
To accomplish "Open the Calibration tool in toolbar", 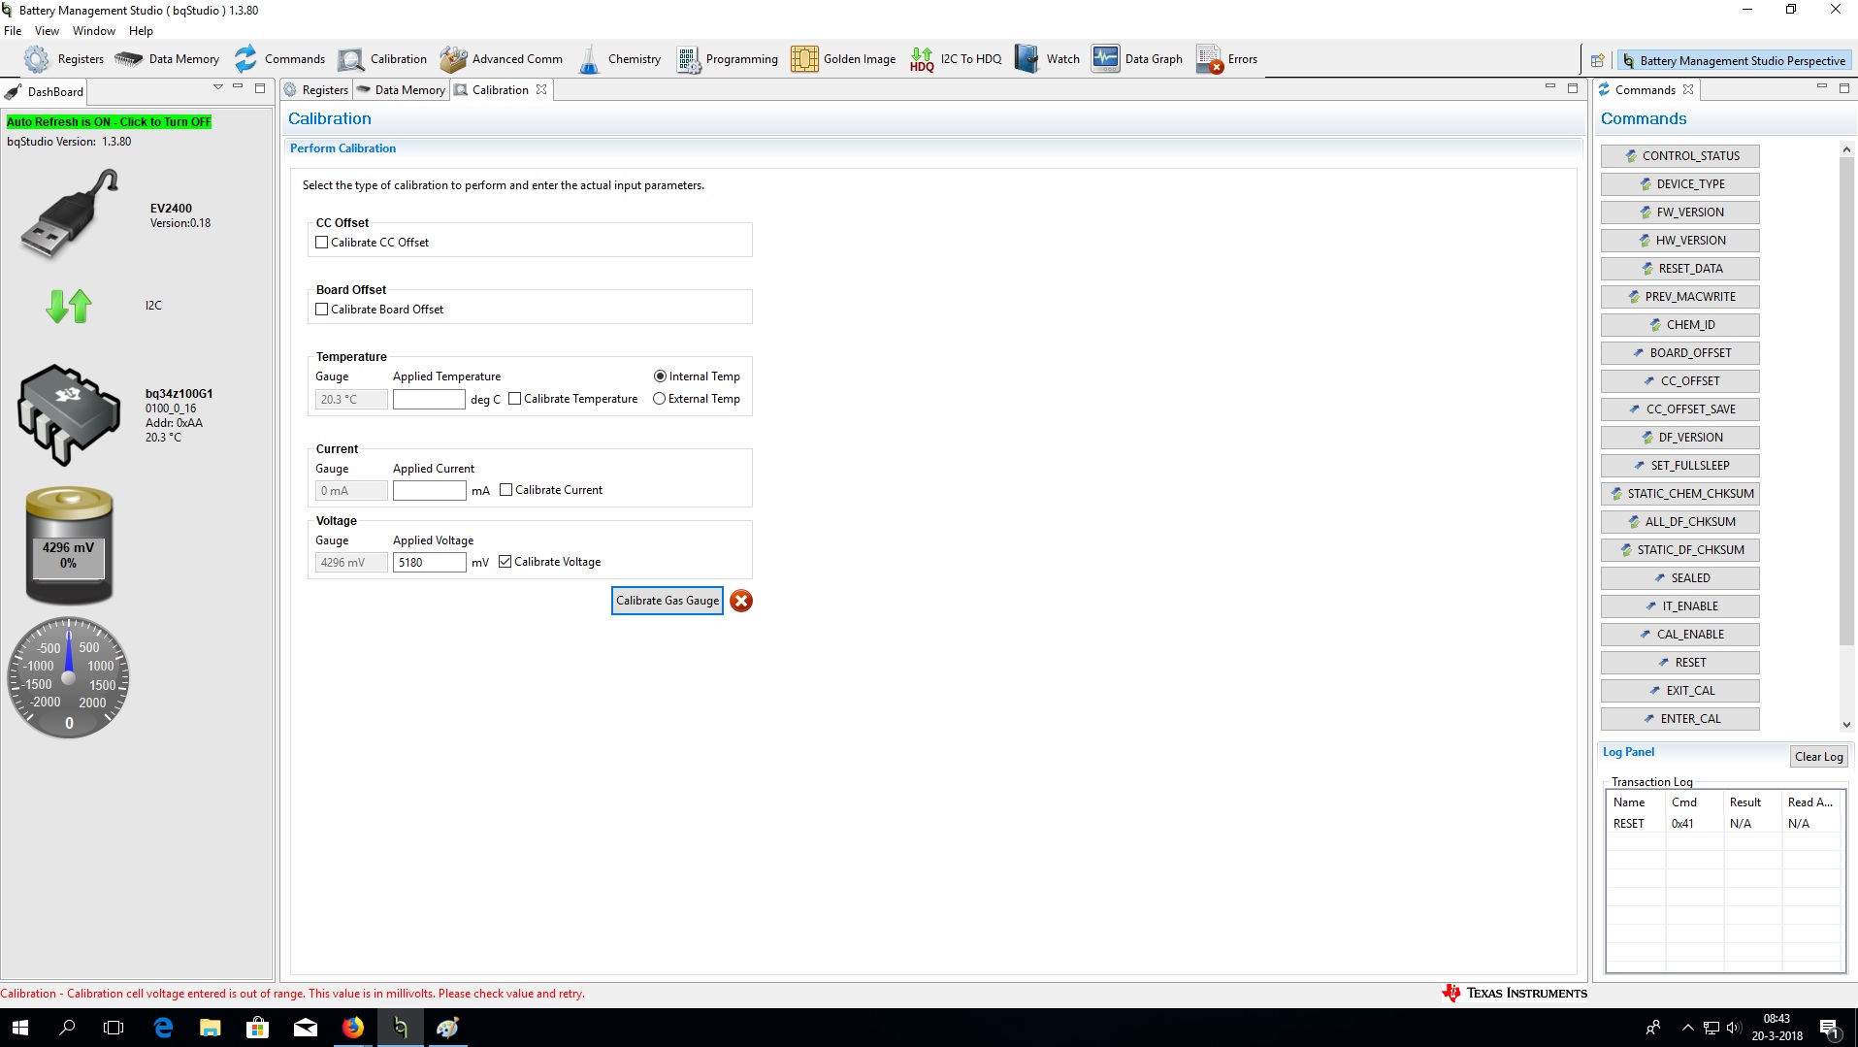I will click(382, 59).
